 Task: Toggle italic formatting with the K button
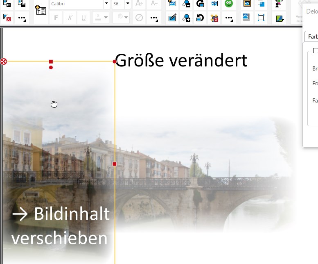point(70,18)
